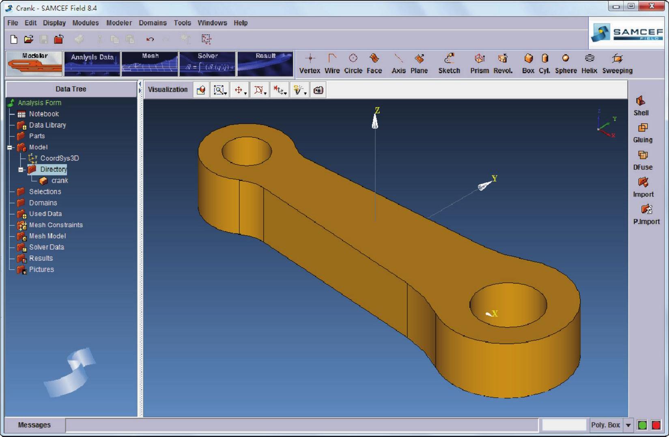Click the green status indicator button
The width and height of the screenshot is (669, 437).
(642, 425)
